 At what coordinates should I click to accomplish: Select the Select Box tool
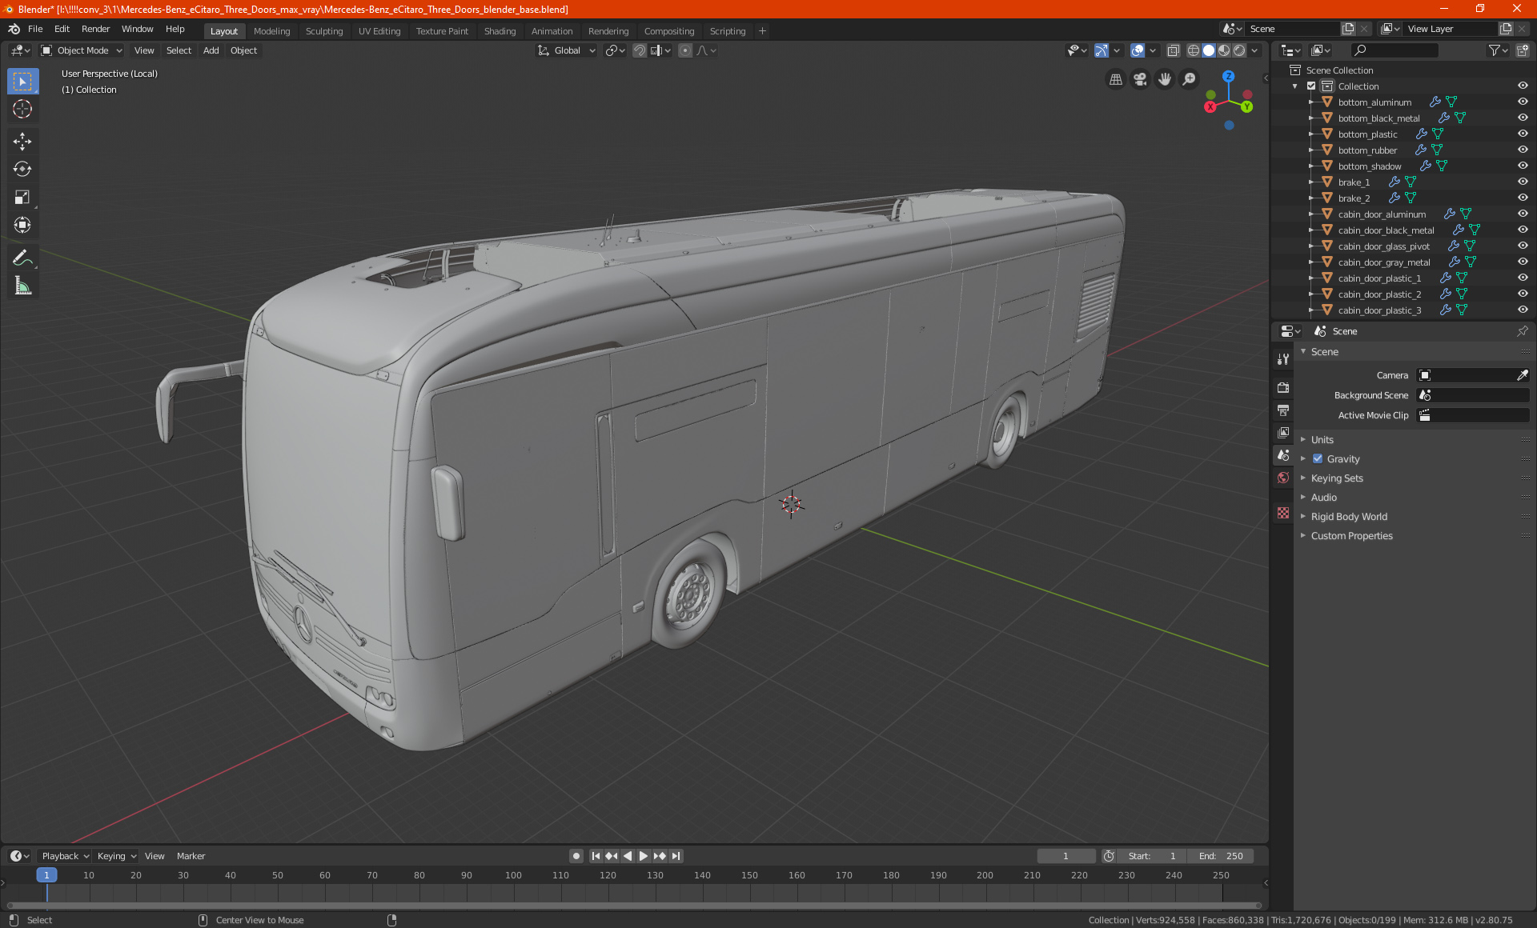click(22, 82)
